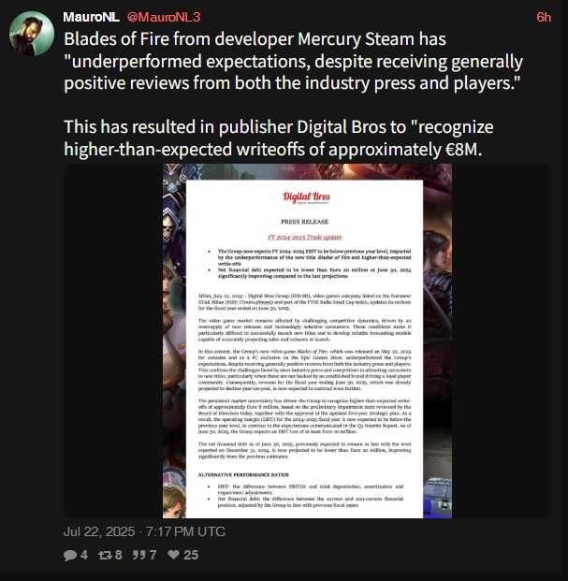Click the Digital Bros logo in press release
The width and height of the screenshot is (568, 581).
pos(306,197)
